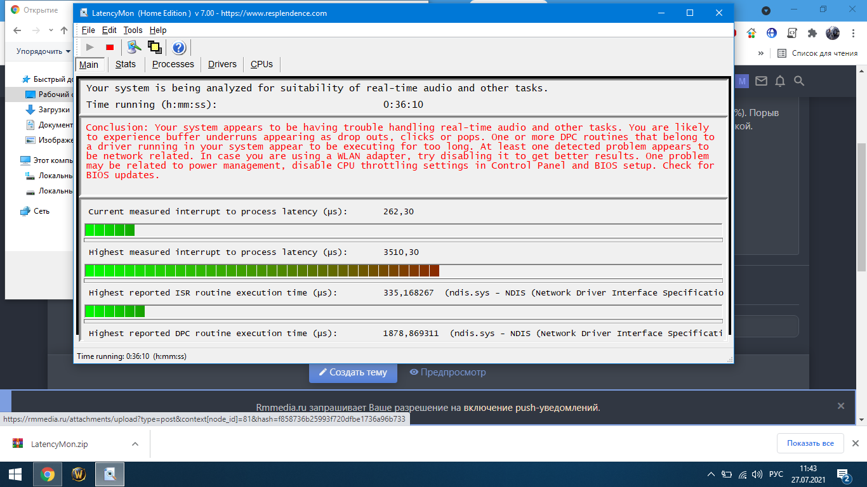Image resolution: width=867 pixels, height=487 pixels.
Task: Click the red Conclusion text block
Action: [x=401, y=152]
